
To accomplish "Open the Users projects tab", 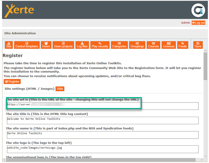I will tap(63, 45).
